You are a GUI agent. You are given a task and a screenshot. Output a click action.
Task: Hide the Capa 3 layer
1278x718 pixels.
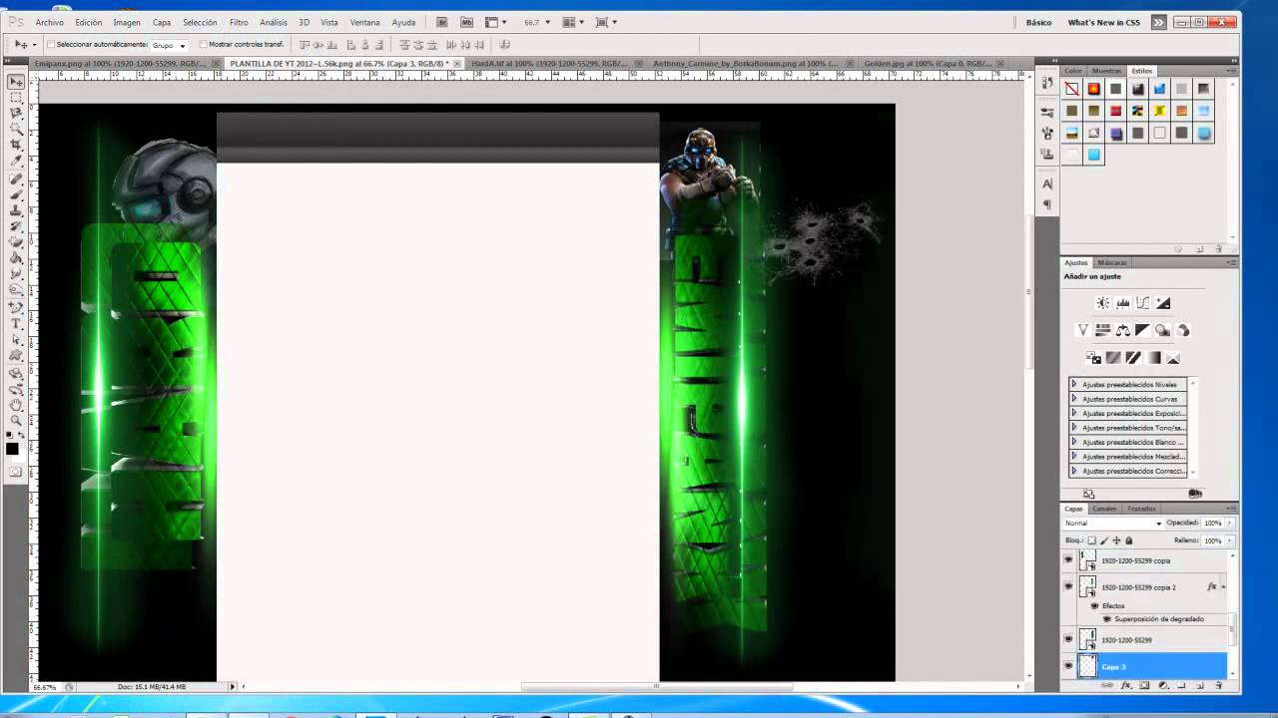1068,666
